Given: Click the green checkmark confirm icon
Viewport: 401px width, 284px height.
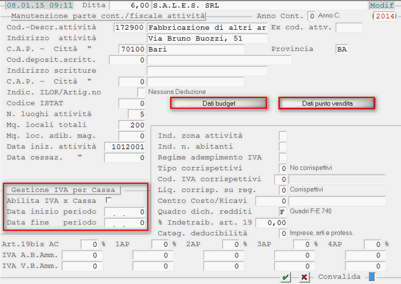Looking at the screenshot, I should (286, 277).
